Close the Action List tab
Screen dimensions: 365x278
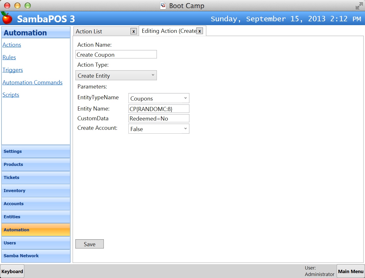click(134, 32)
